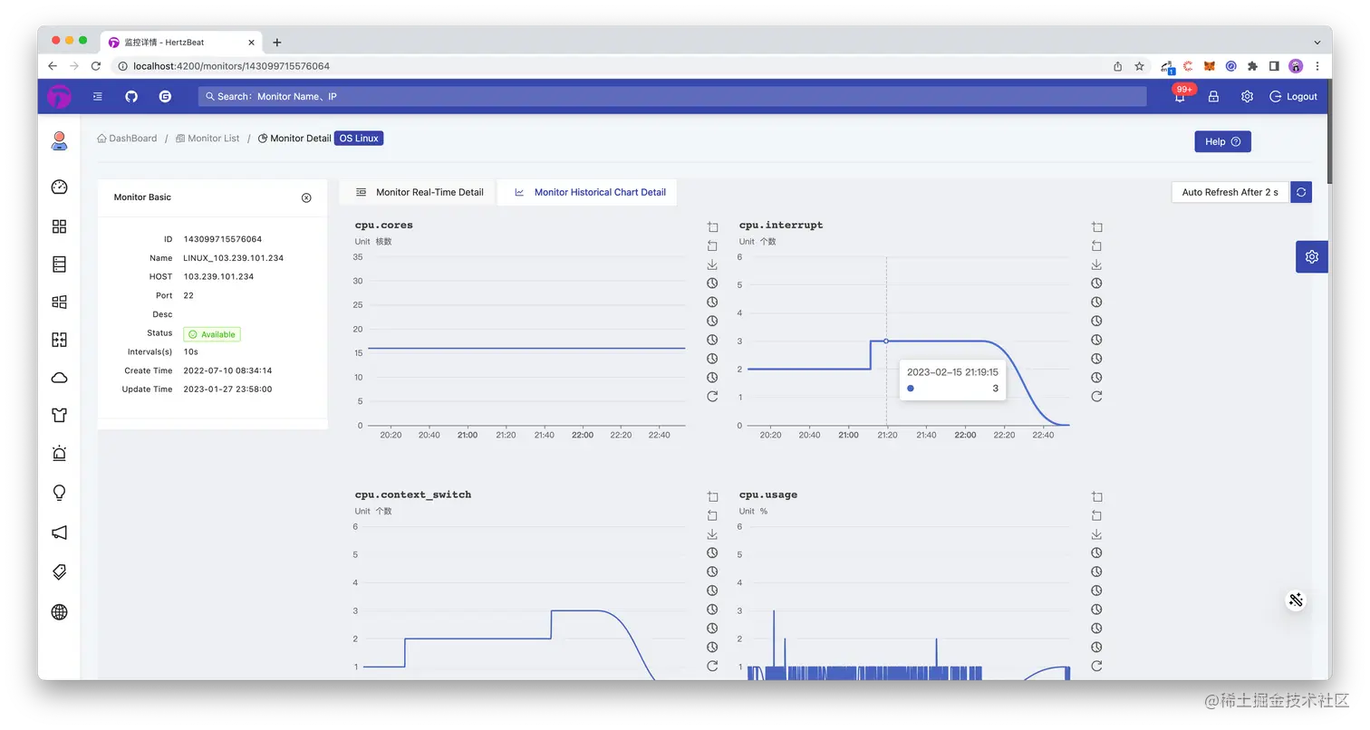Open the megaphone icon in the sidebar
The height and width of the screenshot is (730, 1370).
(59, 533)
